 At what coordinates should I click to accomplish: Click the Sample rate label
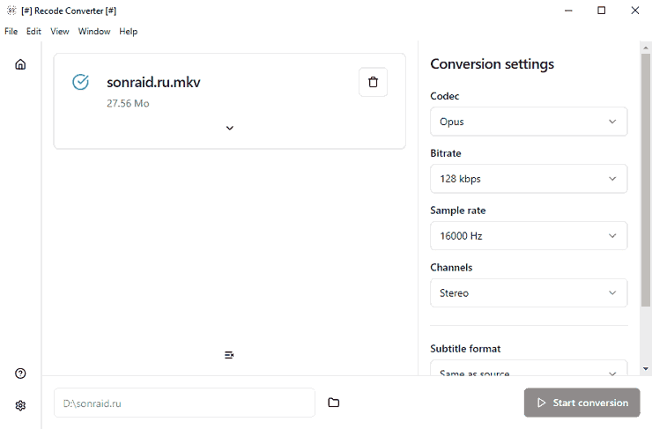click(458, 211)
